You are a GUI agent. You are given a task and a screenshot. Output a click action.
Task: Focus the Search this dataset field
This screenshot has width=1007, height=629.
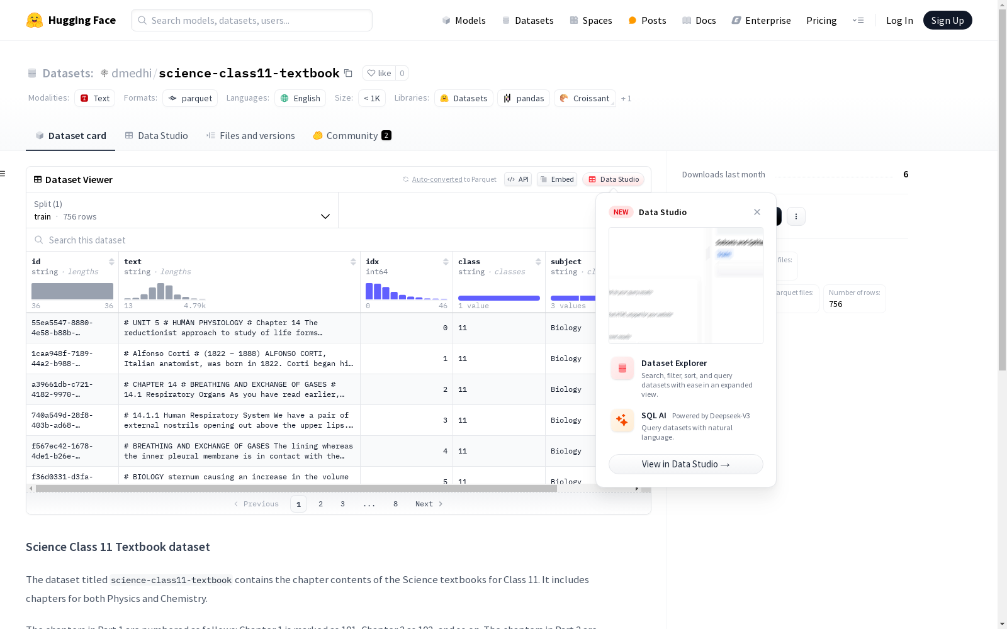coord(312,240)
